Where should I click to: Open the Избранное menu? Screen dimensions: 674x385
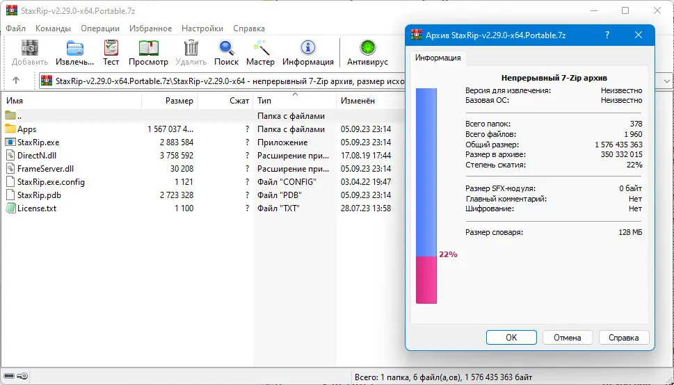[150, 28]
